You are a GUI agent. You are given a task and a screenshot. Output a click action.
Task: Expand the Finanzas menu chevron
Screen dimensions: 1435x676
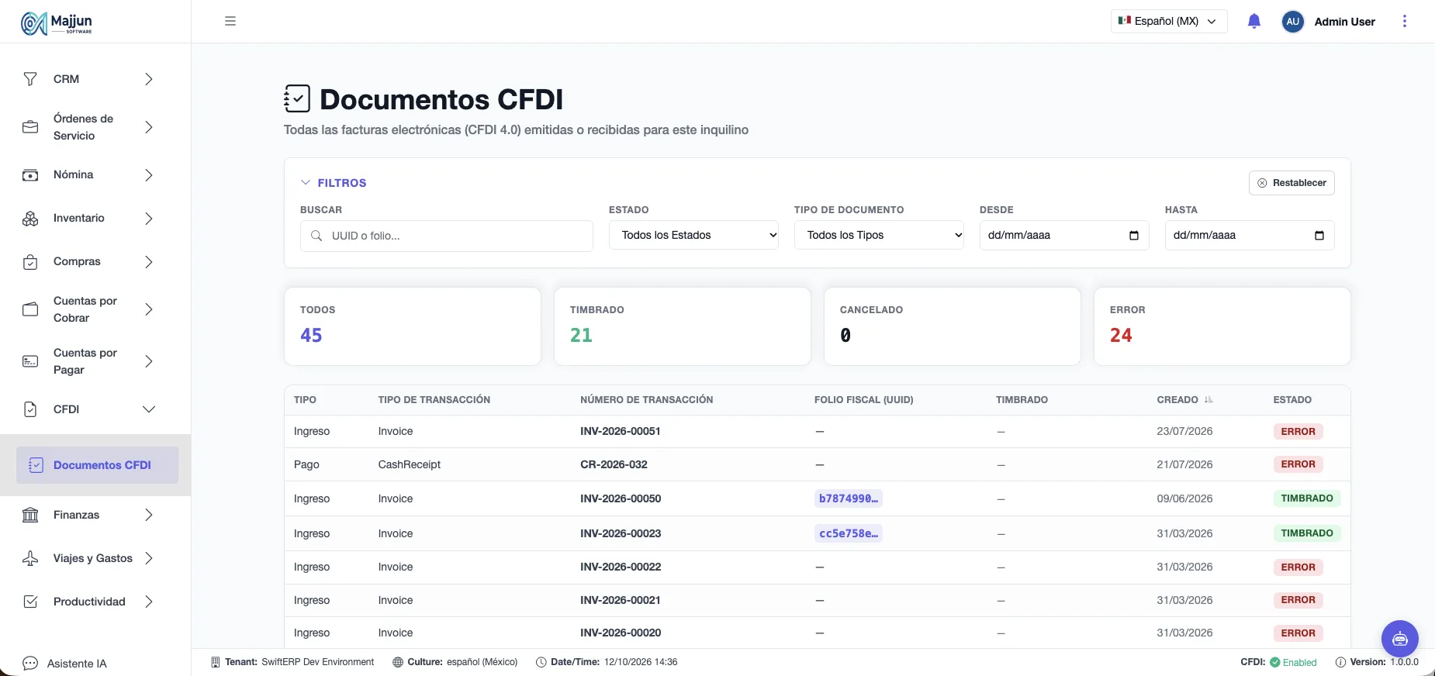coord(149,515)
